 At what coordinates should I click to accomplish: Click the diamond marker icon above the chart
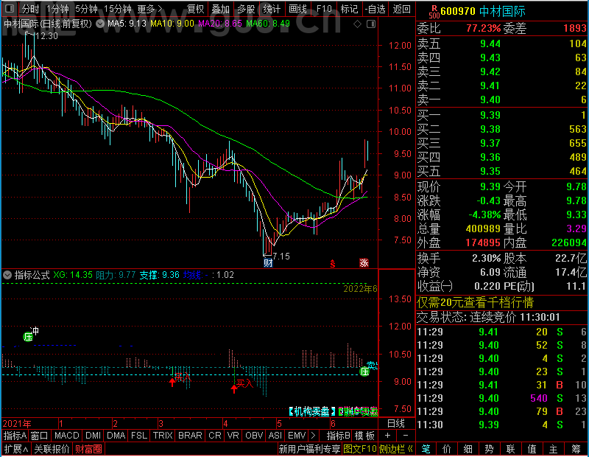358,24
